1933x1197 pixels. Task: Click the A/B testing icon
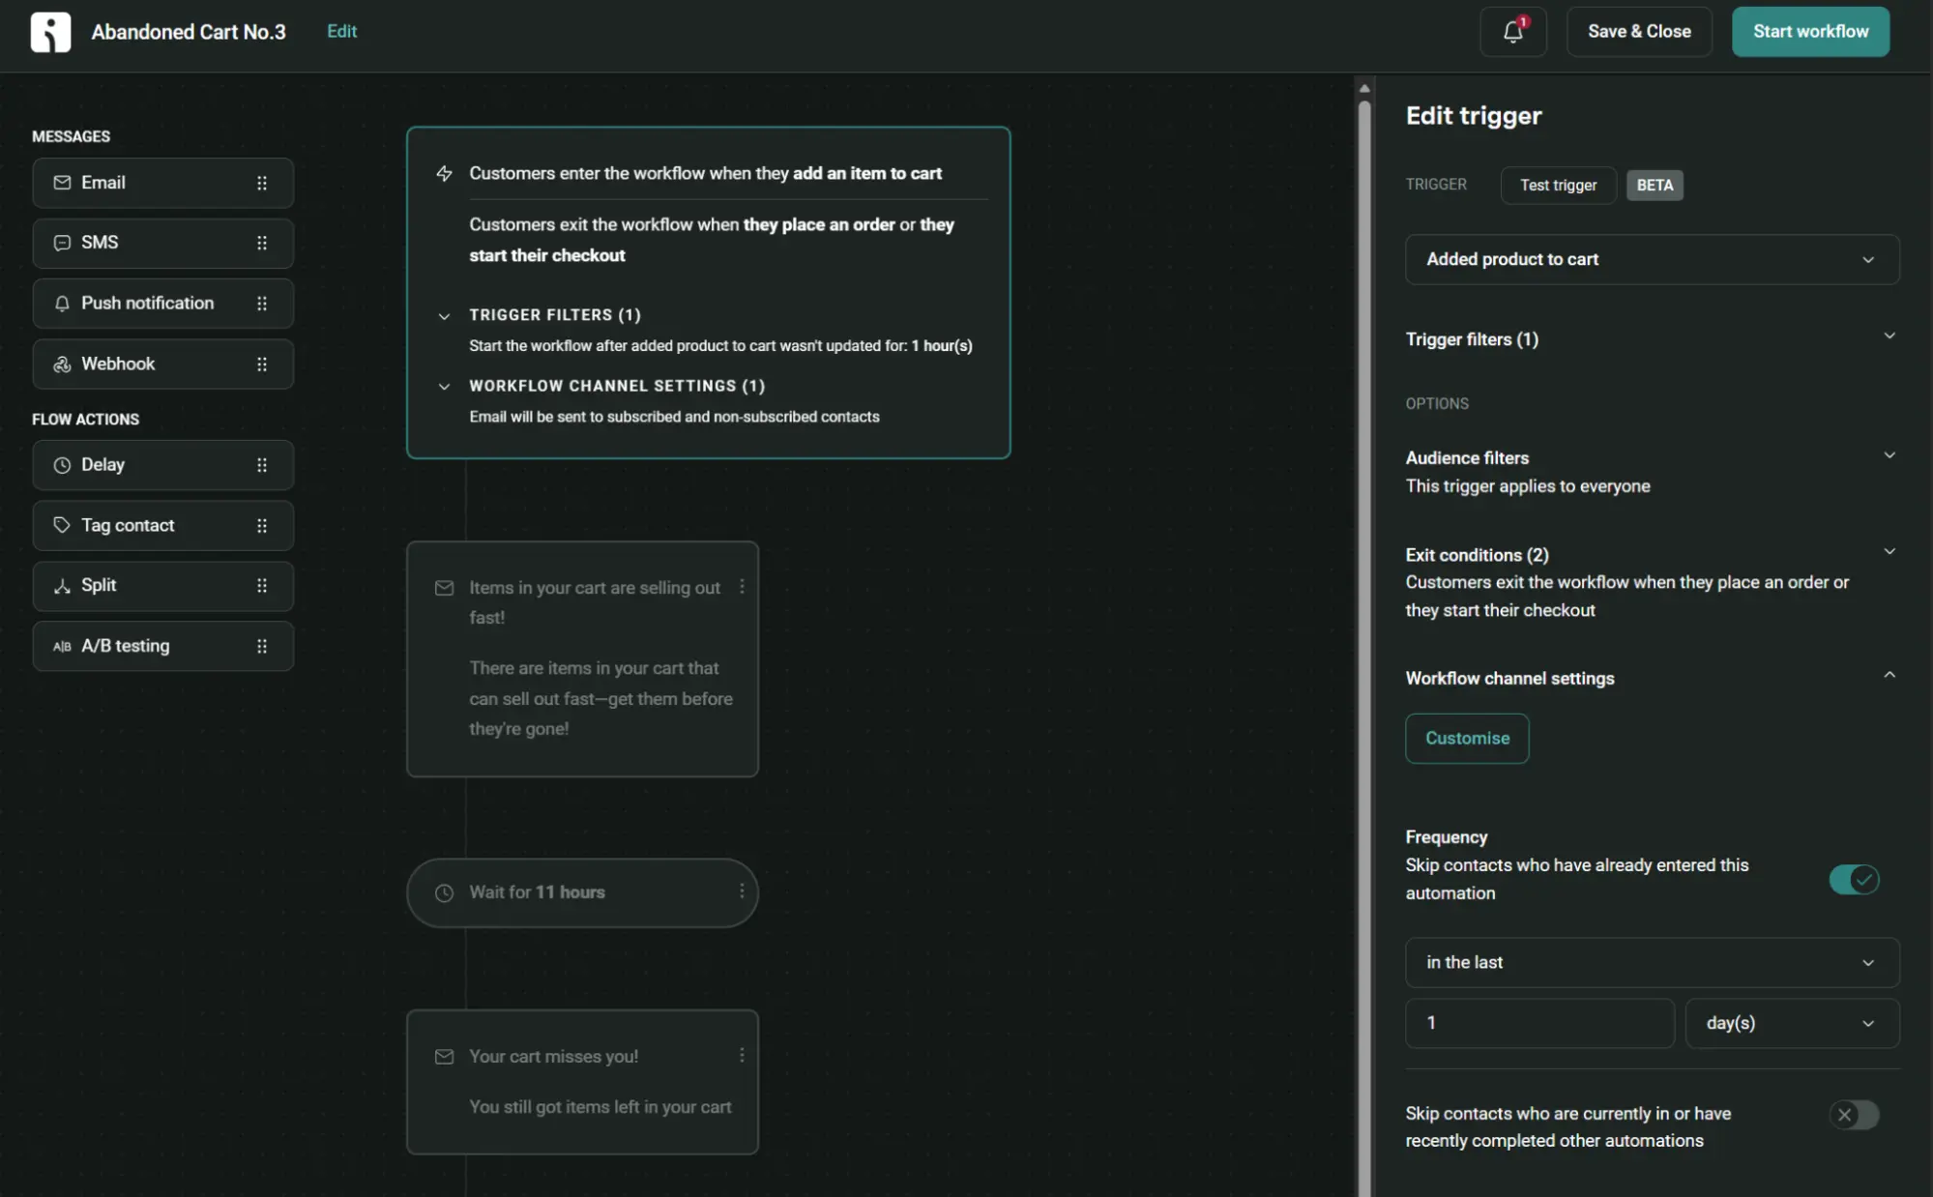62,646
